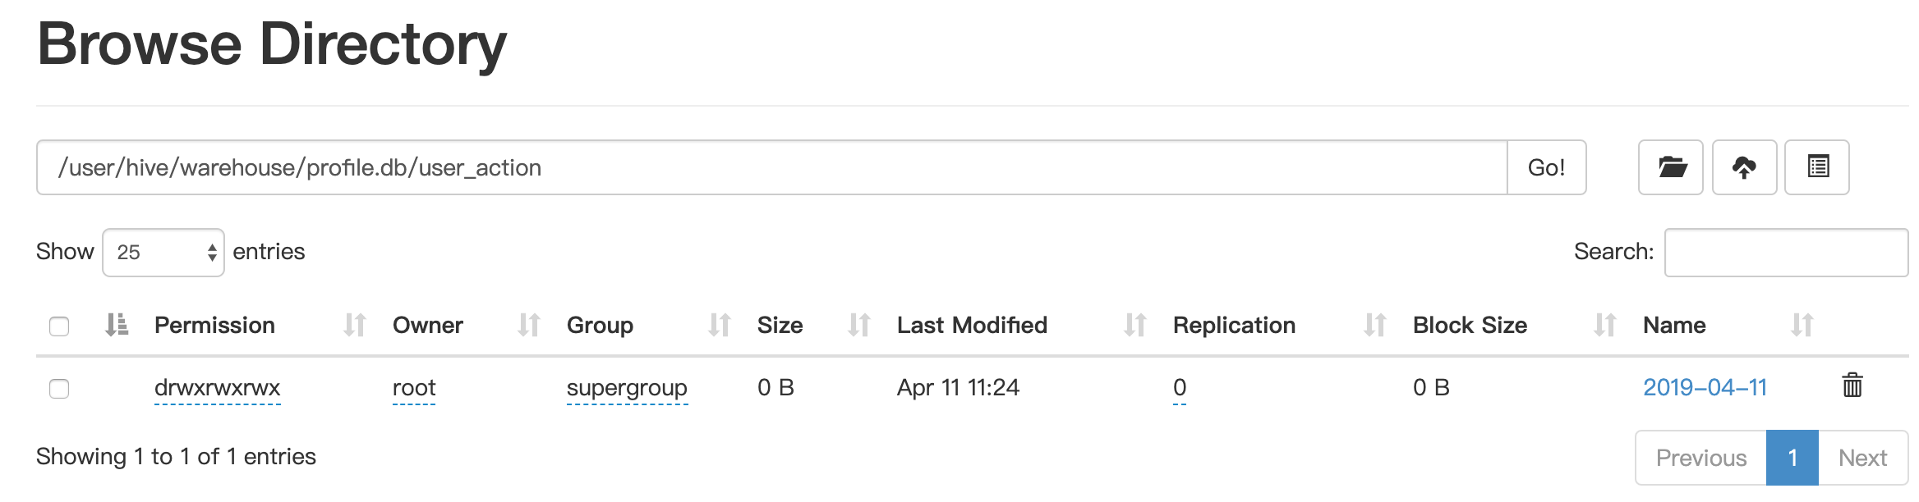Image resolution: width=1919 pixels, height=502 pixels.
Task: Sort by the Replication column arrows
Action: pos(1374,326)
